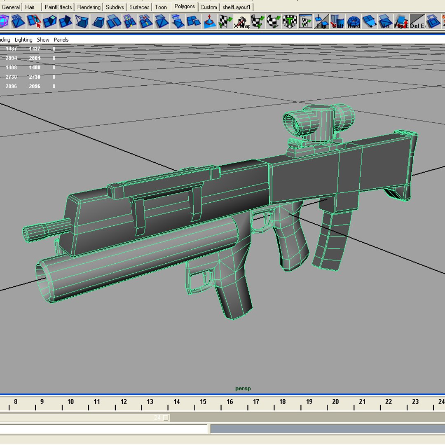This screenshot has height=445, width=445.
Task: Open the Panels menu
Action: (x=61, y=40)
